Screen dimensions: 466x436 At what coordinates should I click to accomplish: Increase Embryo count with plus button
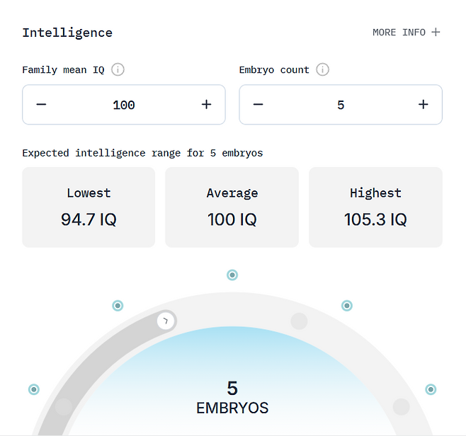pyautogui.click(x=424, y=105)
